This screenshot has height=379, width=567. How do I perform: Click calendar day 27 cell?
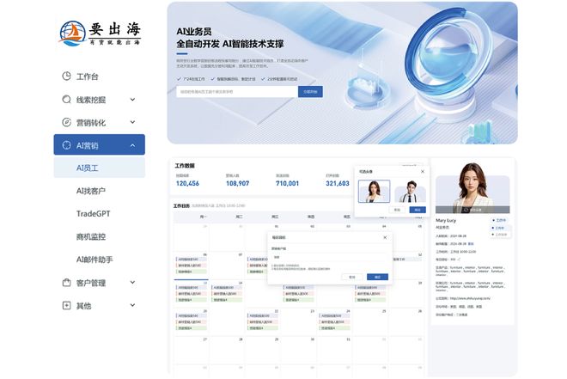191,351
